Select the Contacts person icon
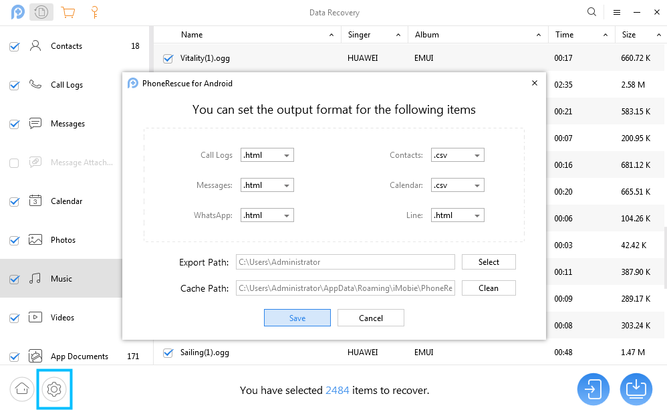The image size is (667, 412). tap(35, 45)
